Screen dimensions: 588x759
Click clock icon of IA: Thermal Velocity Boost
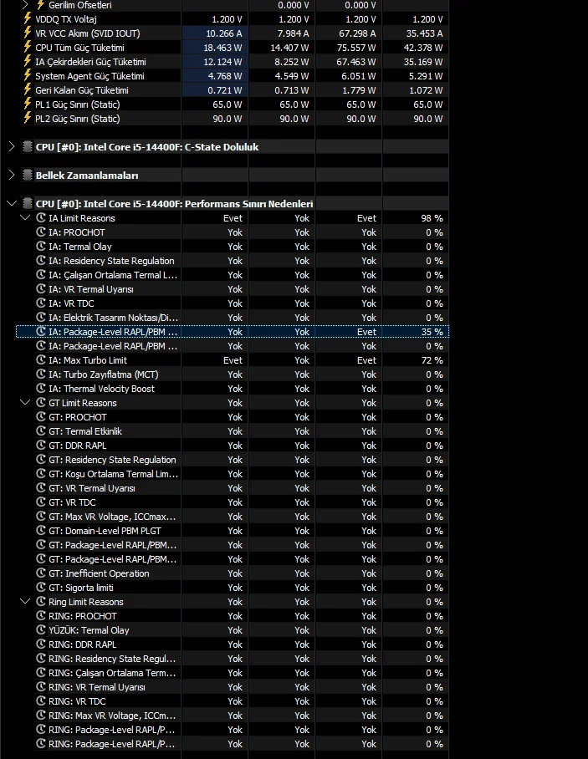tap(41, 388)
